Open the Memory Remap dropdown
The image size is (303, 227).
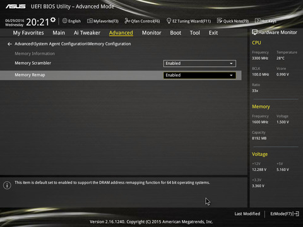click(199, 75)
